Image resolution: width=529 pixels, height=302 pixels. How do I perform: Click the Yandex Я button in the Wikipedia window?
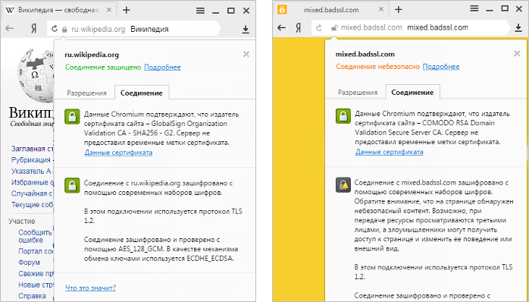(x=33, y=29)
